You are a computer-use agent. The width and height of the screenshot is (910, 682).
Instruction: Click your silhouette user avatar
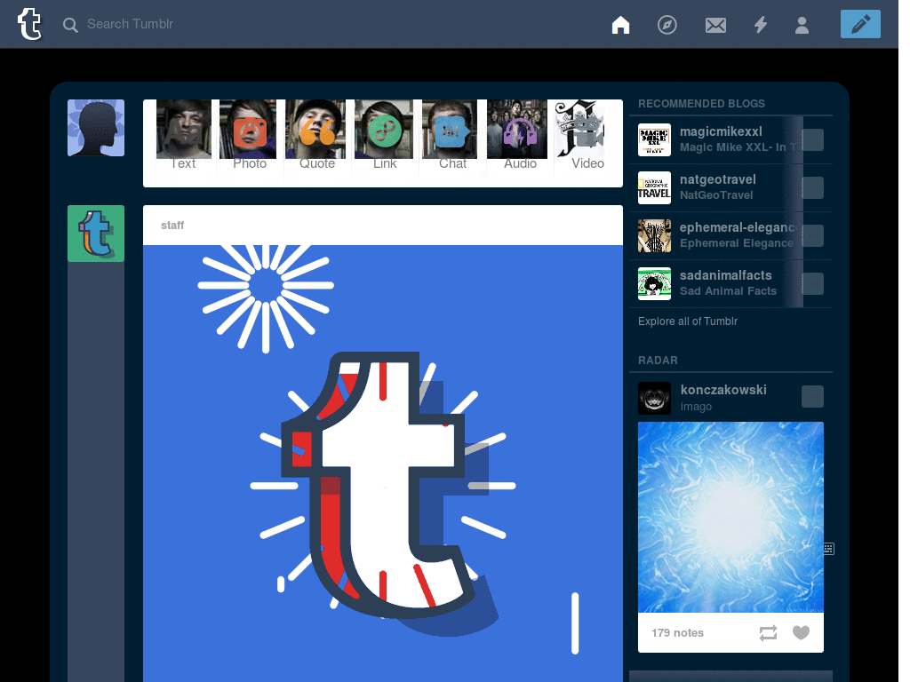click(x=96, y=128)
